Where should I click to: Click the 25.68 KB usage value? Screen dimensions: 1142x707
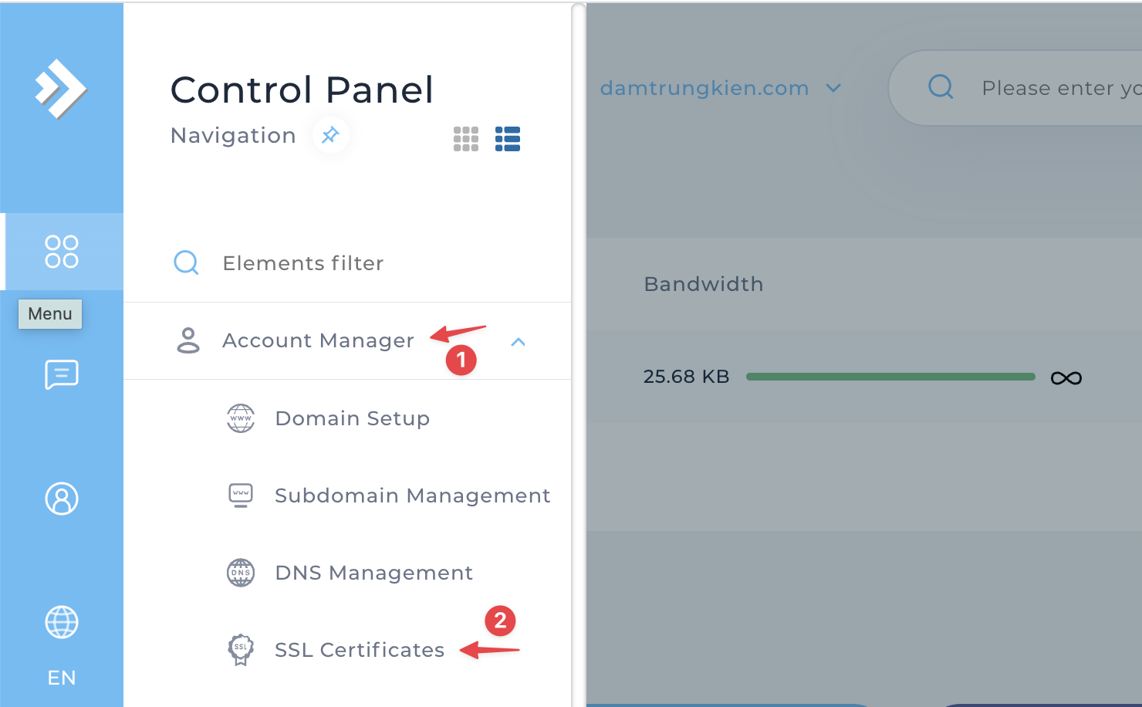[x=687, y=377]
